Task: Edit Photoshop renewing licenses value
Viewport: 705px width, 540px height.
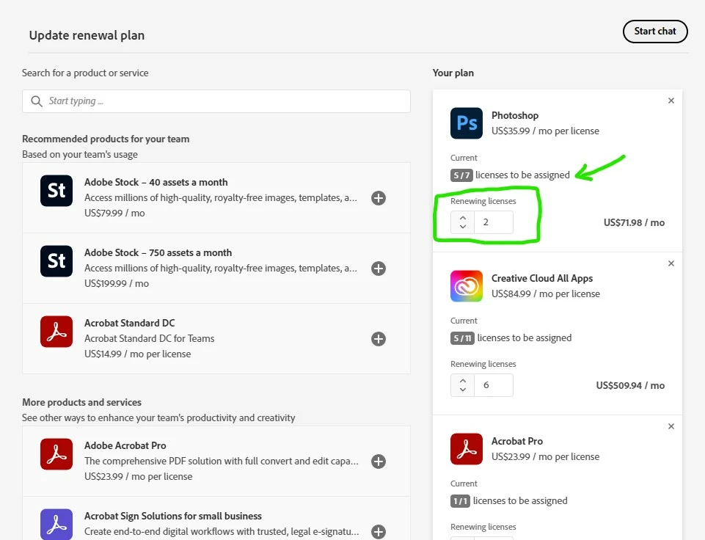Action: pos(493,222)
